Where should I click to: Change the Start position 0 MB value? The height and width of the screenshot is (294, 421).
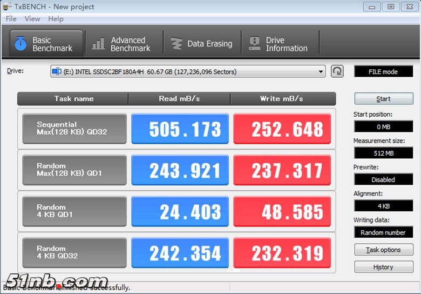[383, 126]
